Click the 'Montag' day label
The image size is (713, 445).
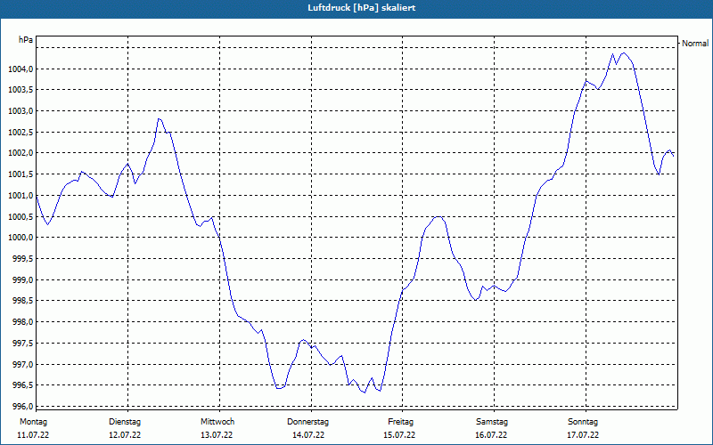click(x=33, y=422)
